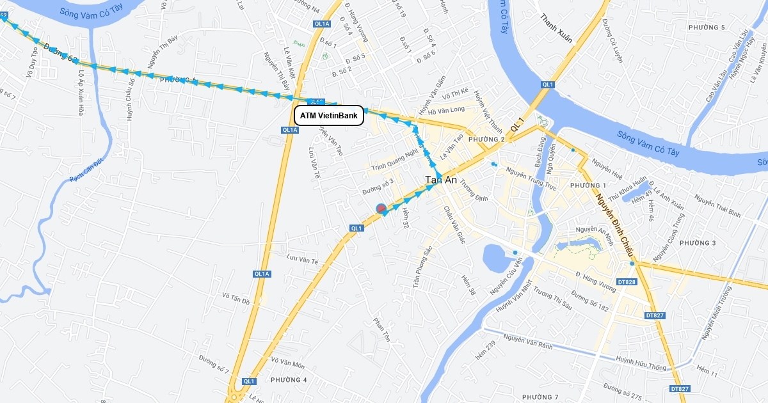Click the QL1A shield below ATM VietinBank label

290,130
